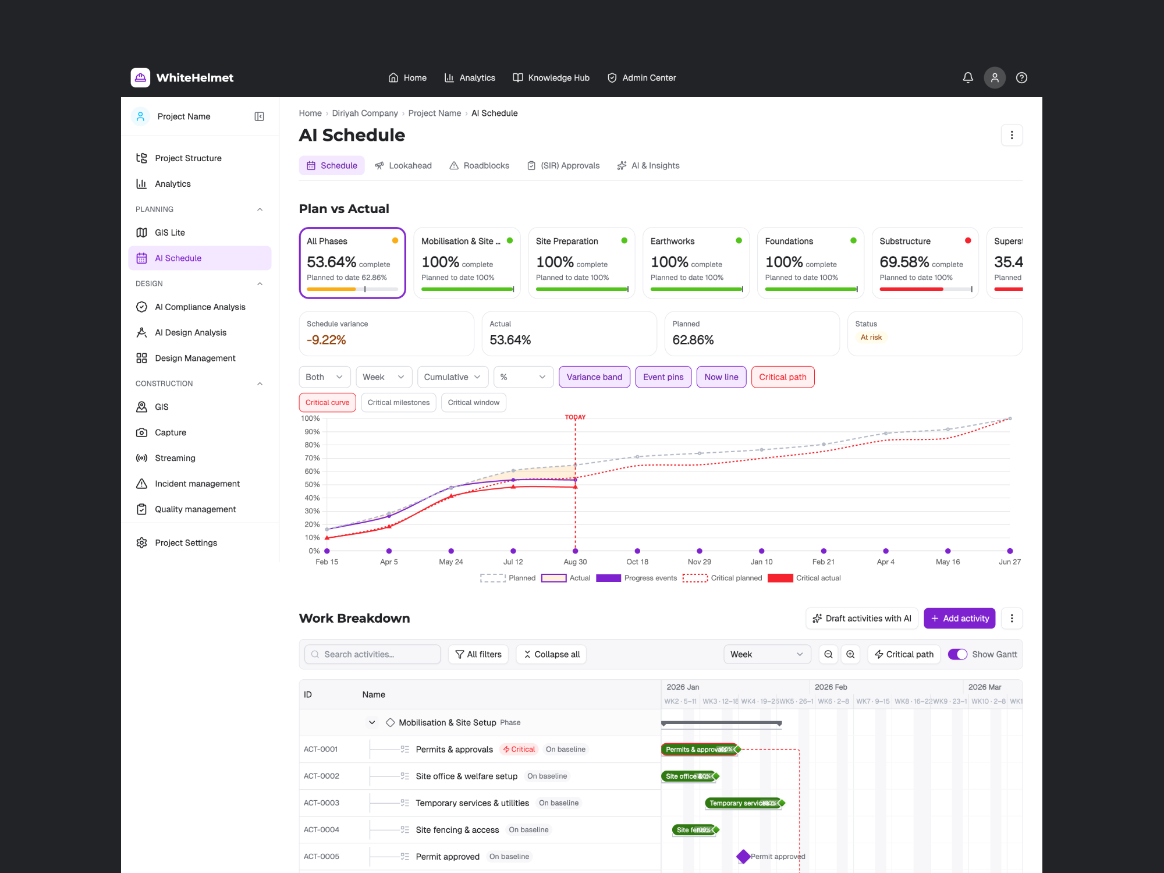Zoom out the Gantt timeline

828,654
